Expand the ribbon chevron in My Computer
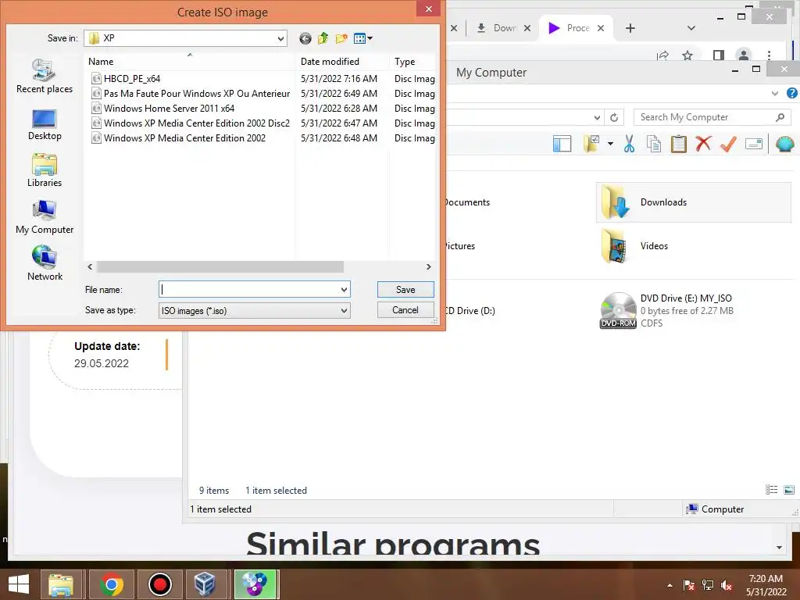 click(774, 94)
